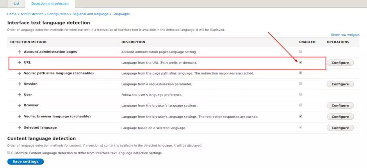Click drag handle for Selected language row
Image resolution: width=367 pixels, height=168 pixels.
[19, 128]
